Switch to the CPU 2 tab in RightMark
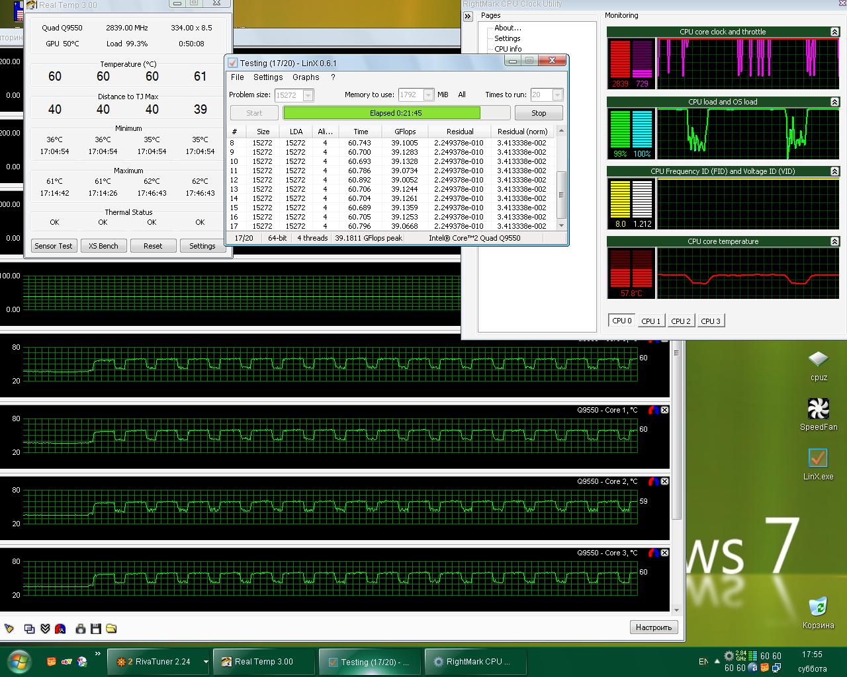The image size is (847, 677). click(x=681, y=321)
